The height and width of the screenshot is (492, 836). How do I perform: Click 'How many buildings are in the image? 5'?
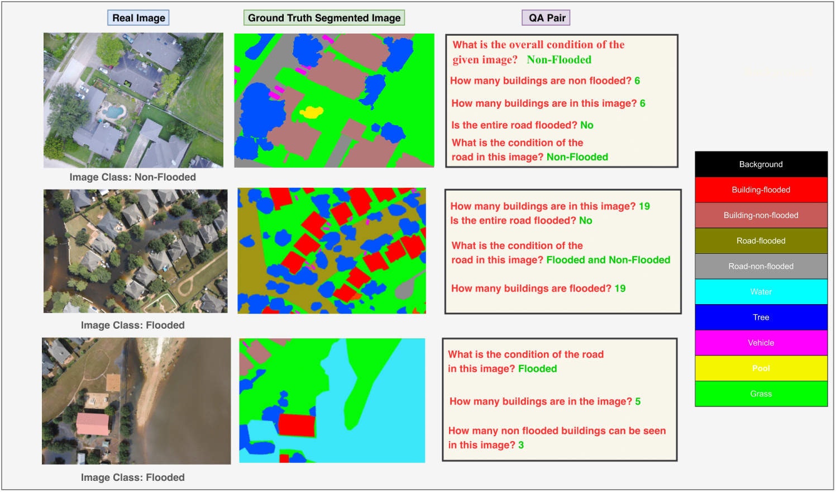tap(545, 401)
